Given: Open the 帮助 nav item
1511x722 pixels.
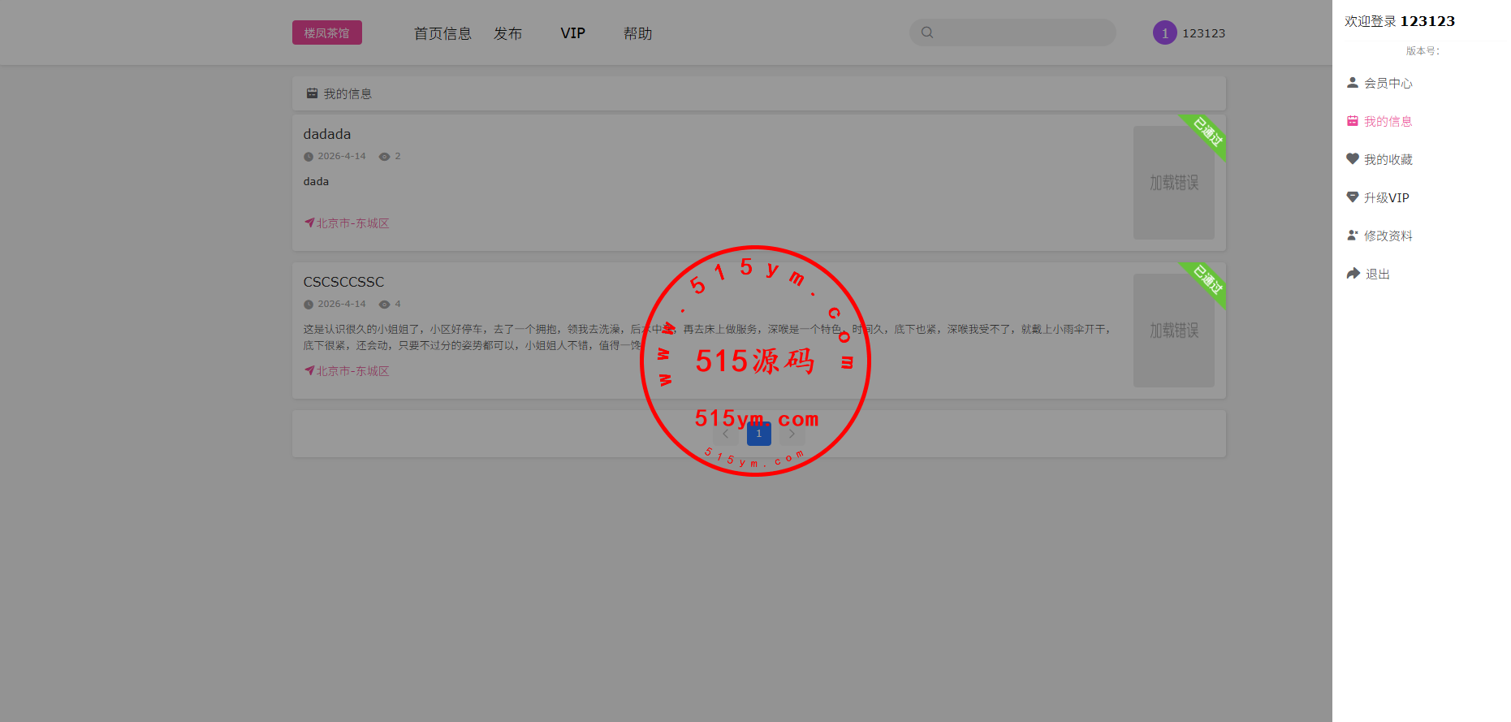Looking at the screenshot, I should (x=637, y=33).
